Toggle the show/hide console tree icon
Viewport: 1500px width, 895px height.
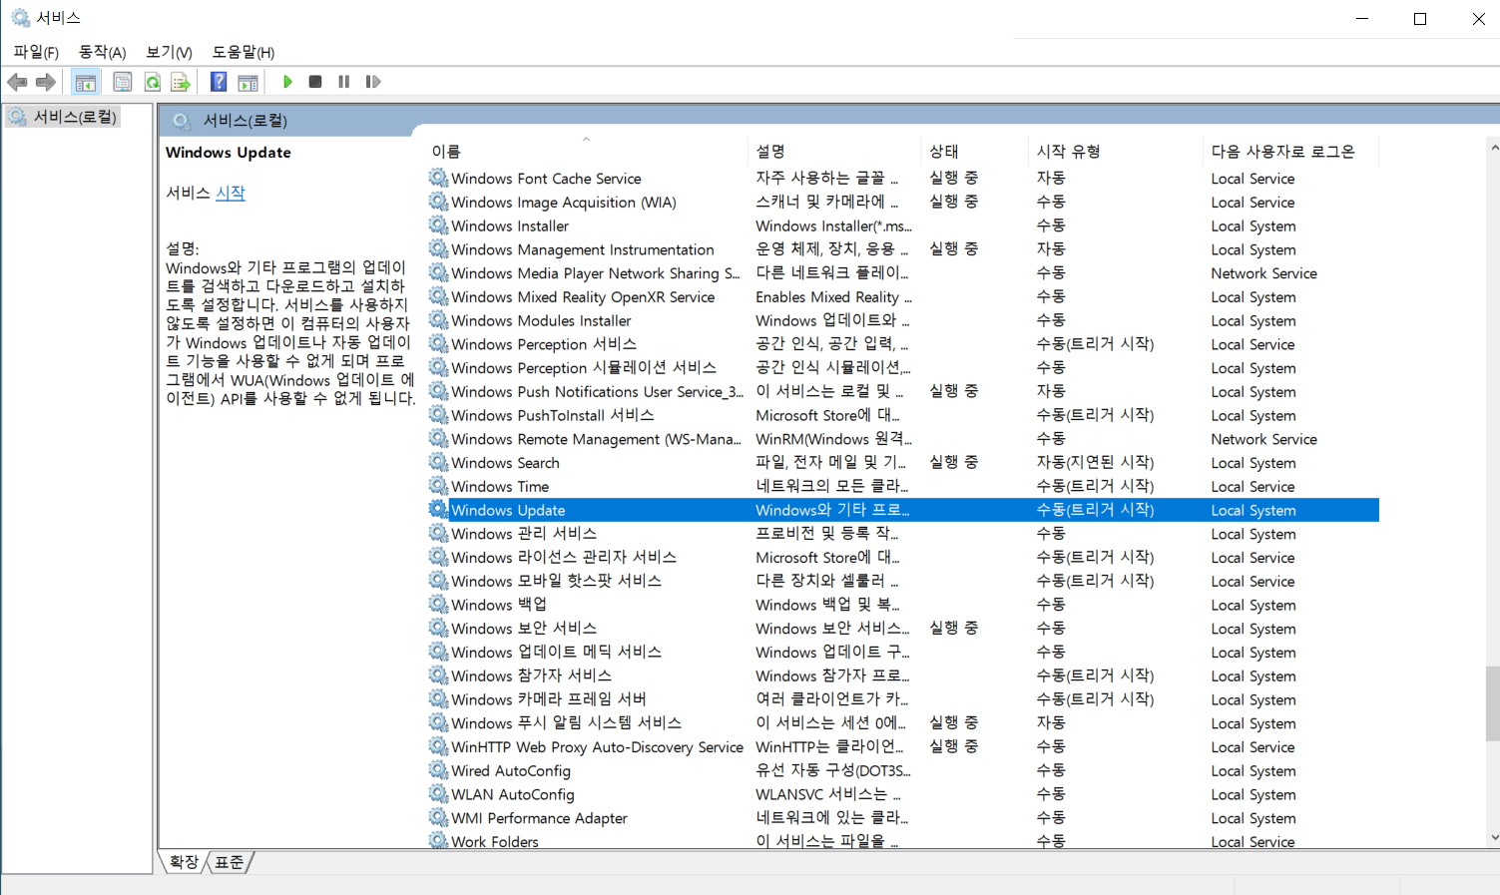[x=86, y=82]
